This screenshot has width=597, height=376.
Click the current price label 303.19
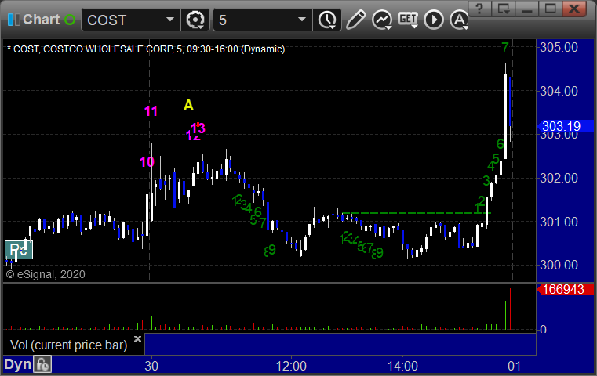[566, 126]
